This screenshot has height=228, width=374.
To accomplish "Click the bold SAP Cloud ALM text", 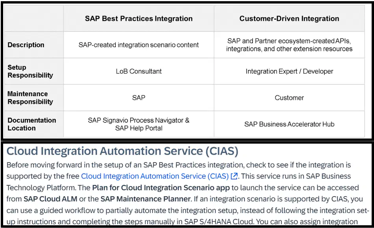I will click(50, 199).
